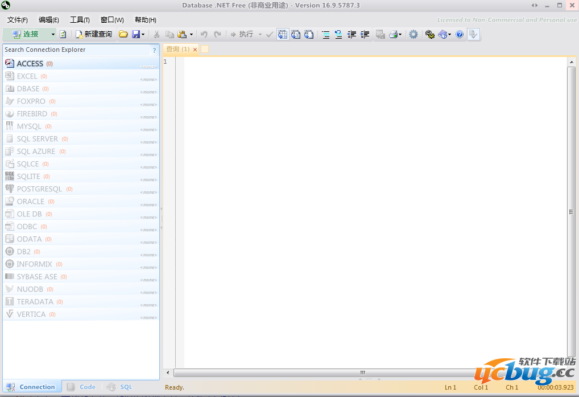Switch to the 查询 (1) tab
The width and height of the screenshot is (579, 397).
pyautogui.click(x=177, y=49)
